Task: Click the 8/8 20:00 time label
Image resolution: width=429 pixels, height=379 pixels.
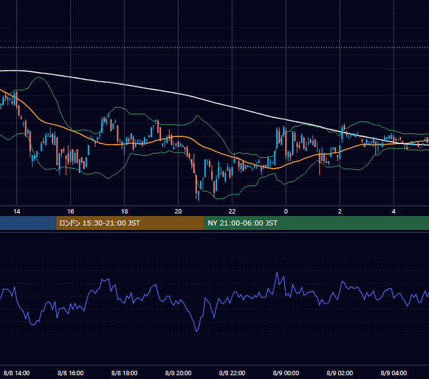Action: click(178, 373)
